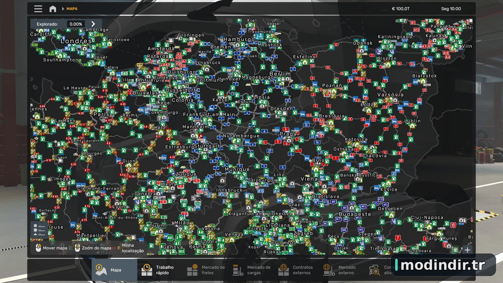The height and width of the screenshot is (283, 503).
Task: Select the Turim city label
Action: point(158,225)
